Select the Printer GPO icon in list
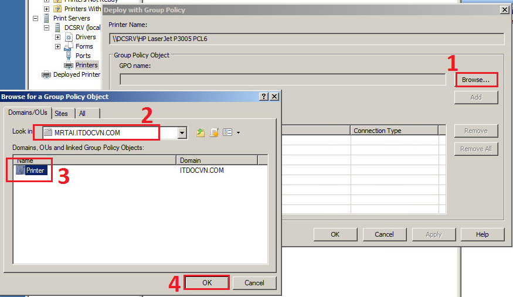The height and width of the screenshot is (297, 513). coord(21,170)
